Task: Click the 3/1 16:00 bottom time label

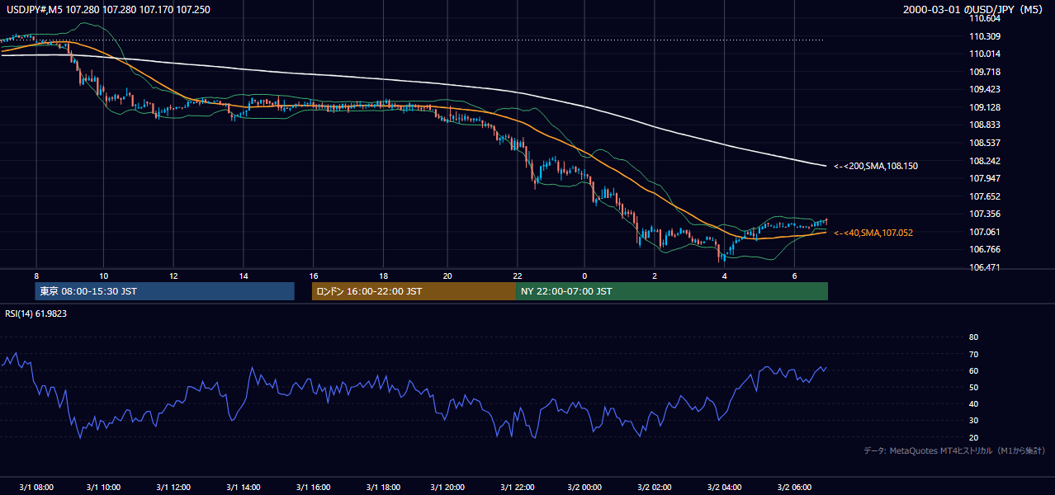Action: 314,488
